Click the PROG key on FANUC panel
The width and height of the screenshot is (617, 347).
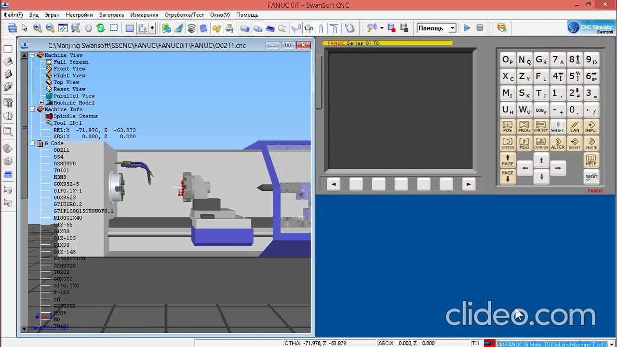click(x=524, y=127)
